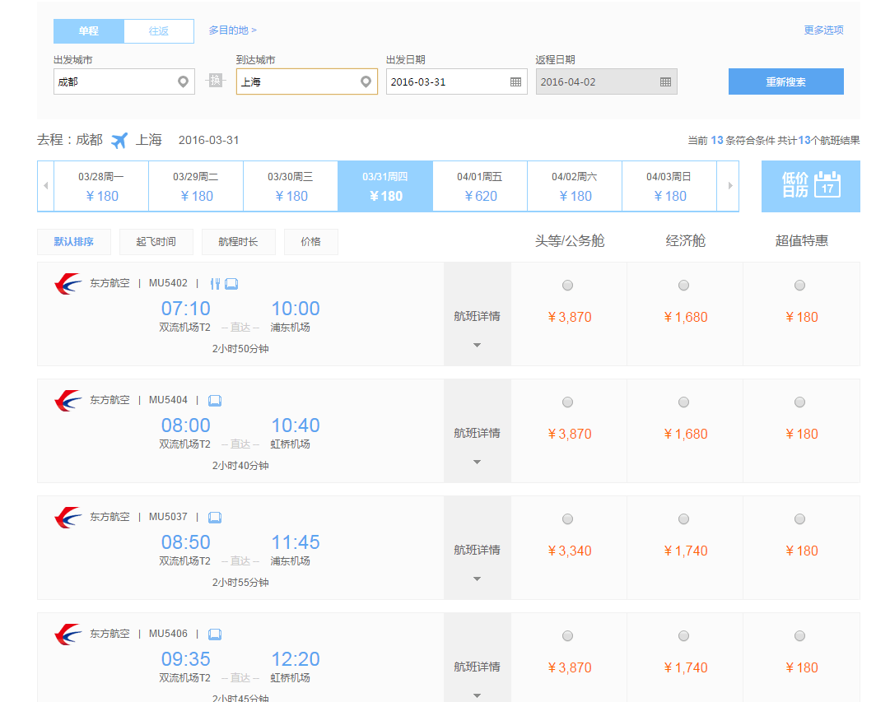Choose the 04/03周日 date tab
Screen dimensions: 876x702
(669, 186)
